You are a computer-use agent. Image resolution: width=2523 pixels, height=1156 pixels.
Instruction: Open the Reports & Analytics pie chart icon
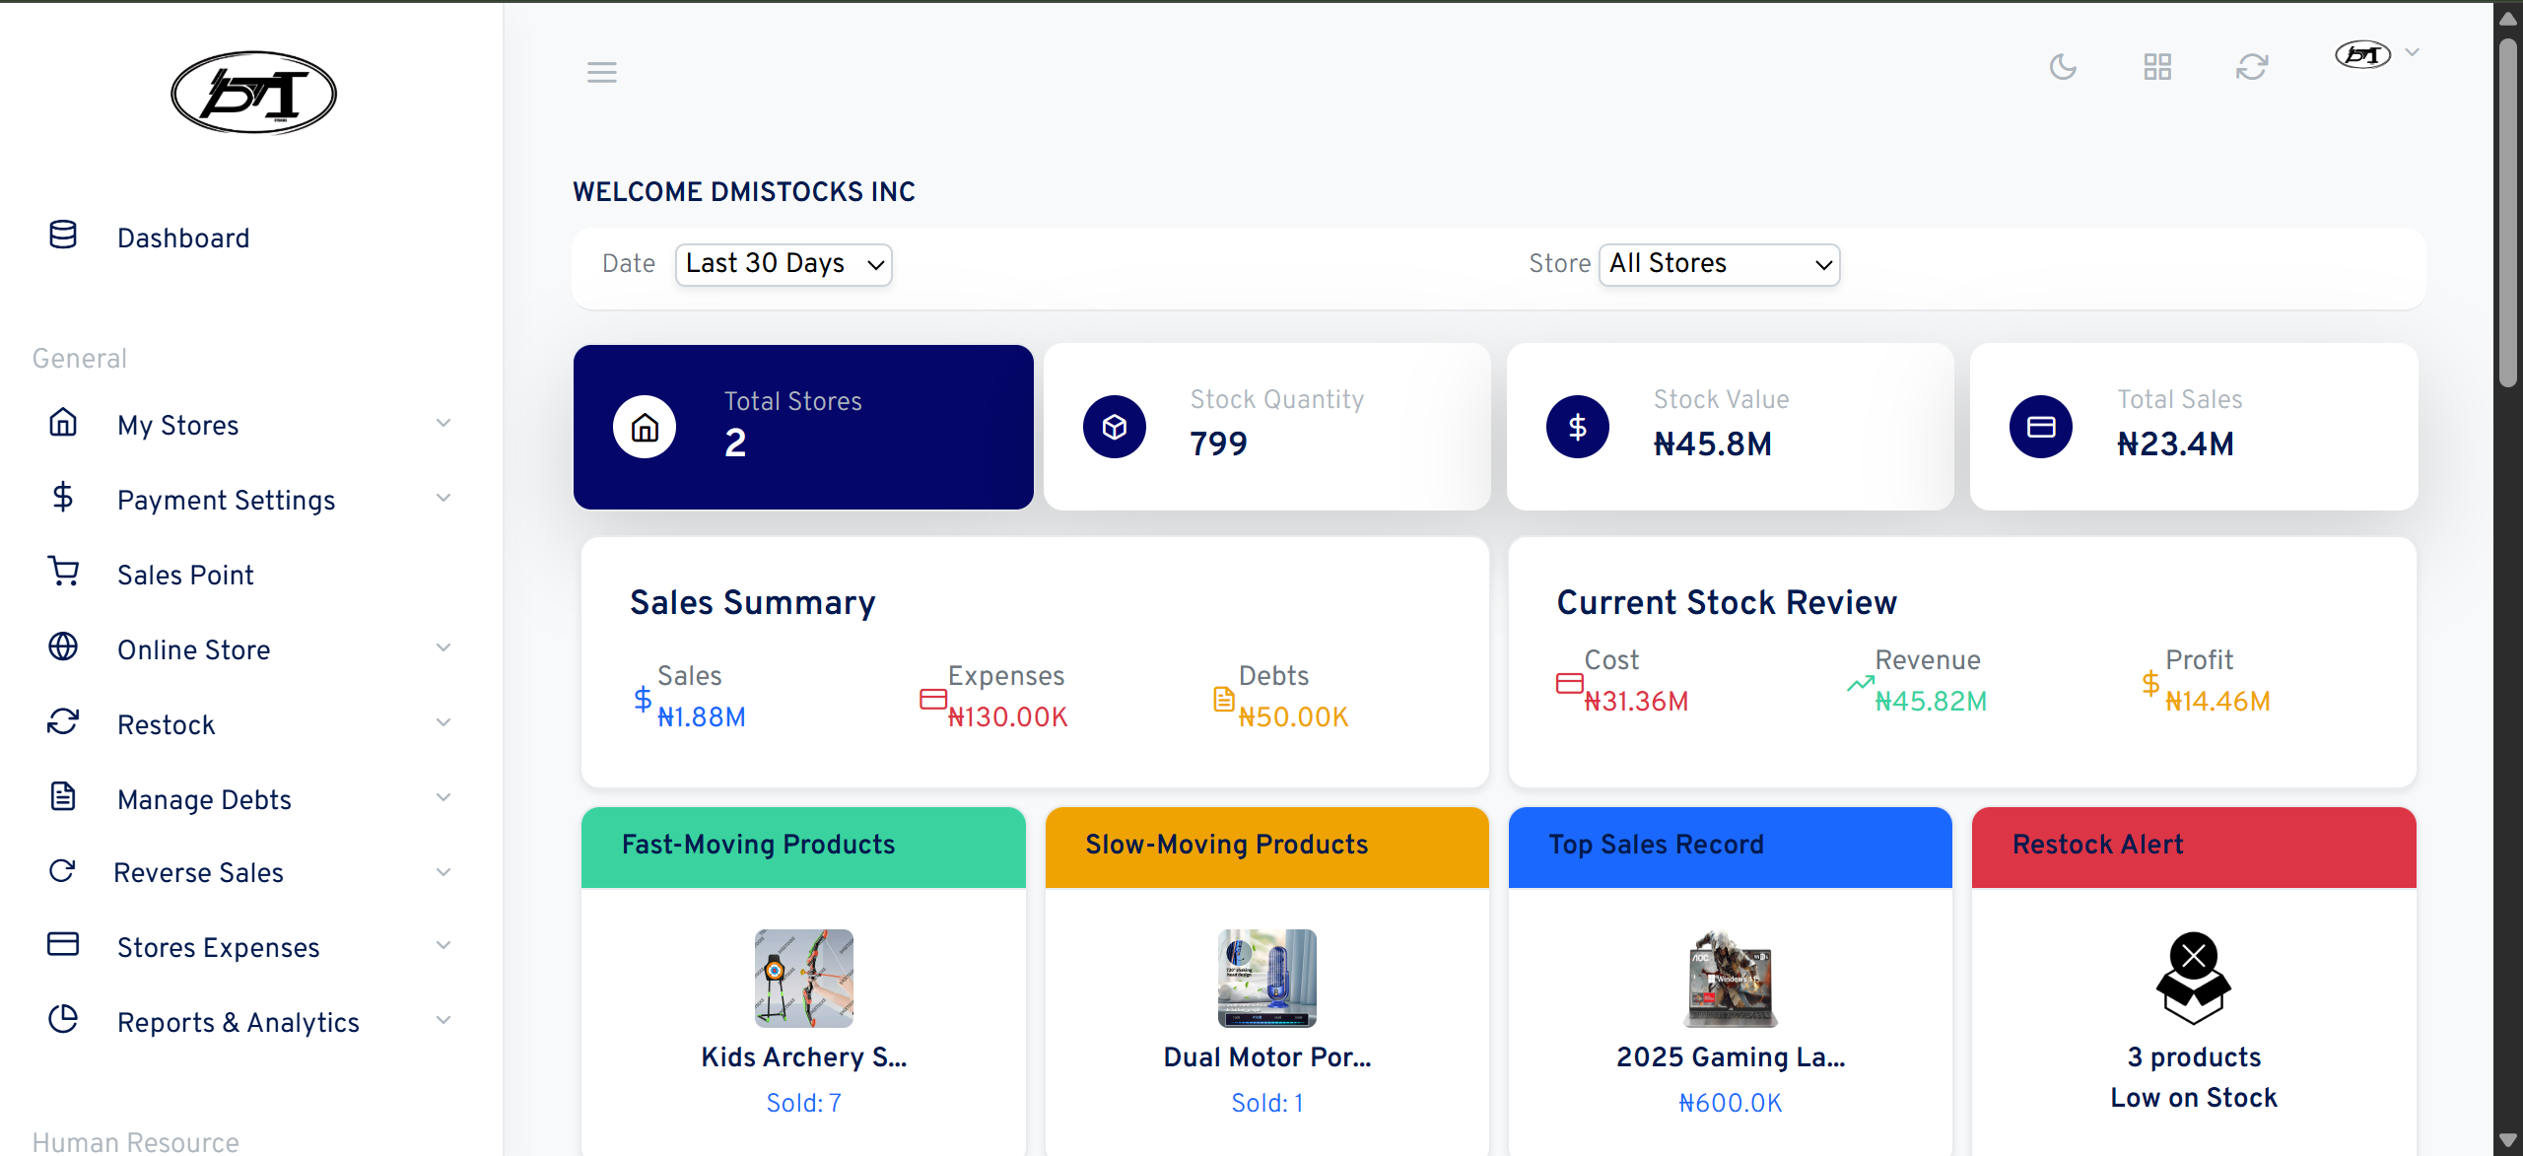click(x=63, y=1021)
